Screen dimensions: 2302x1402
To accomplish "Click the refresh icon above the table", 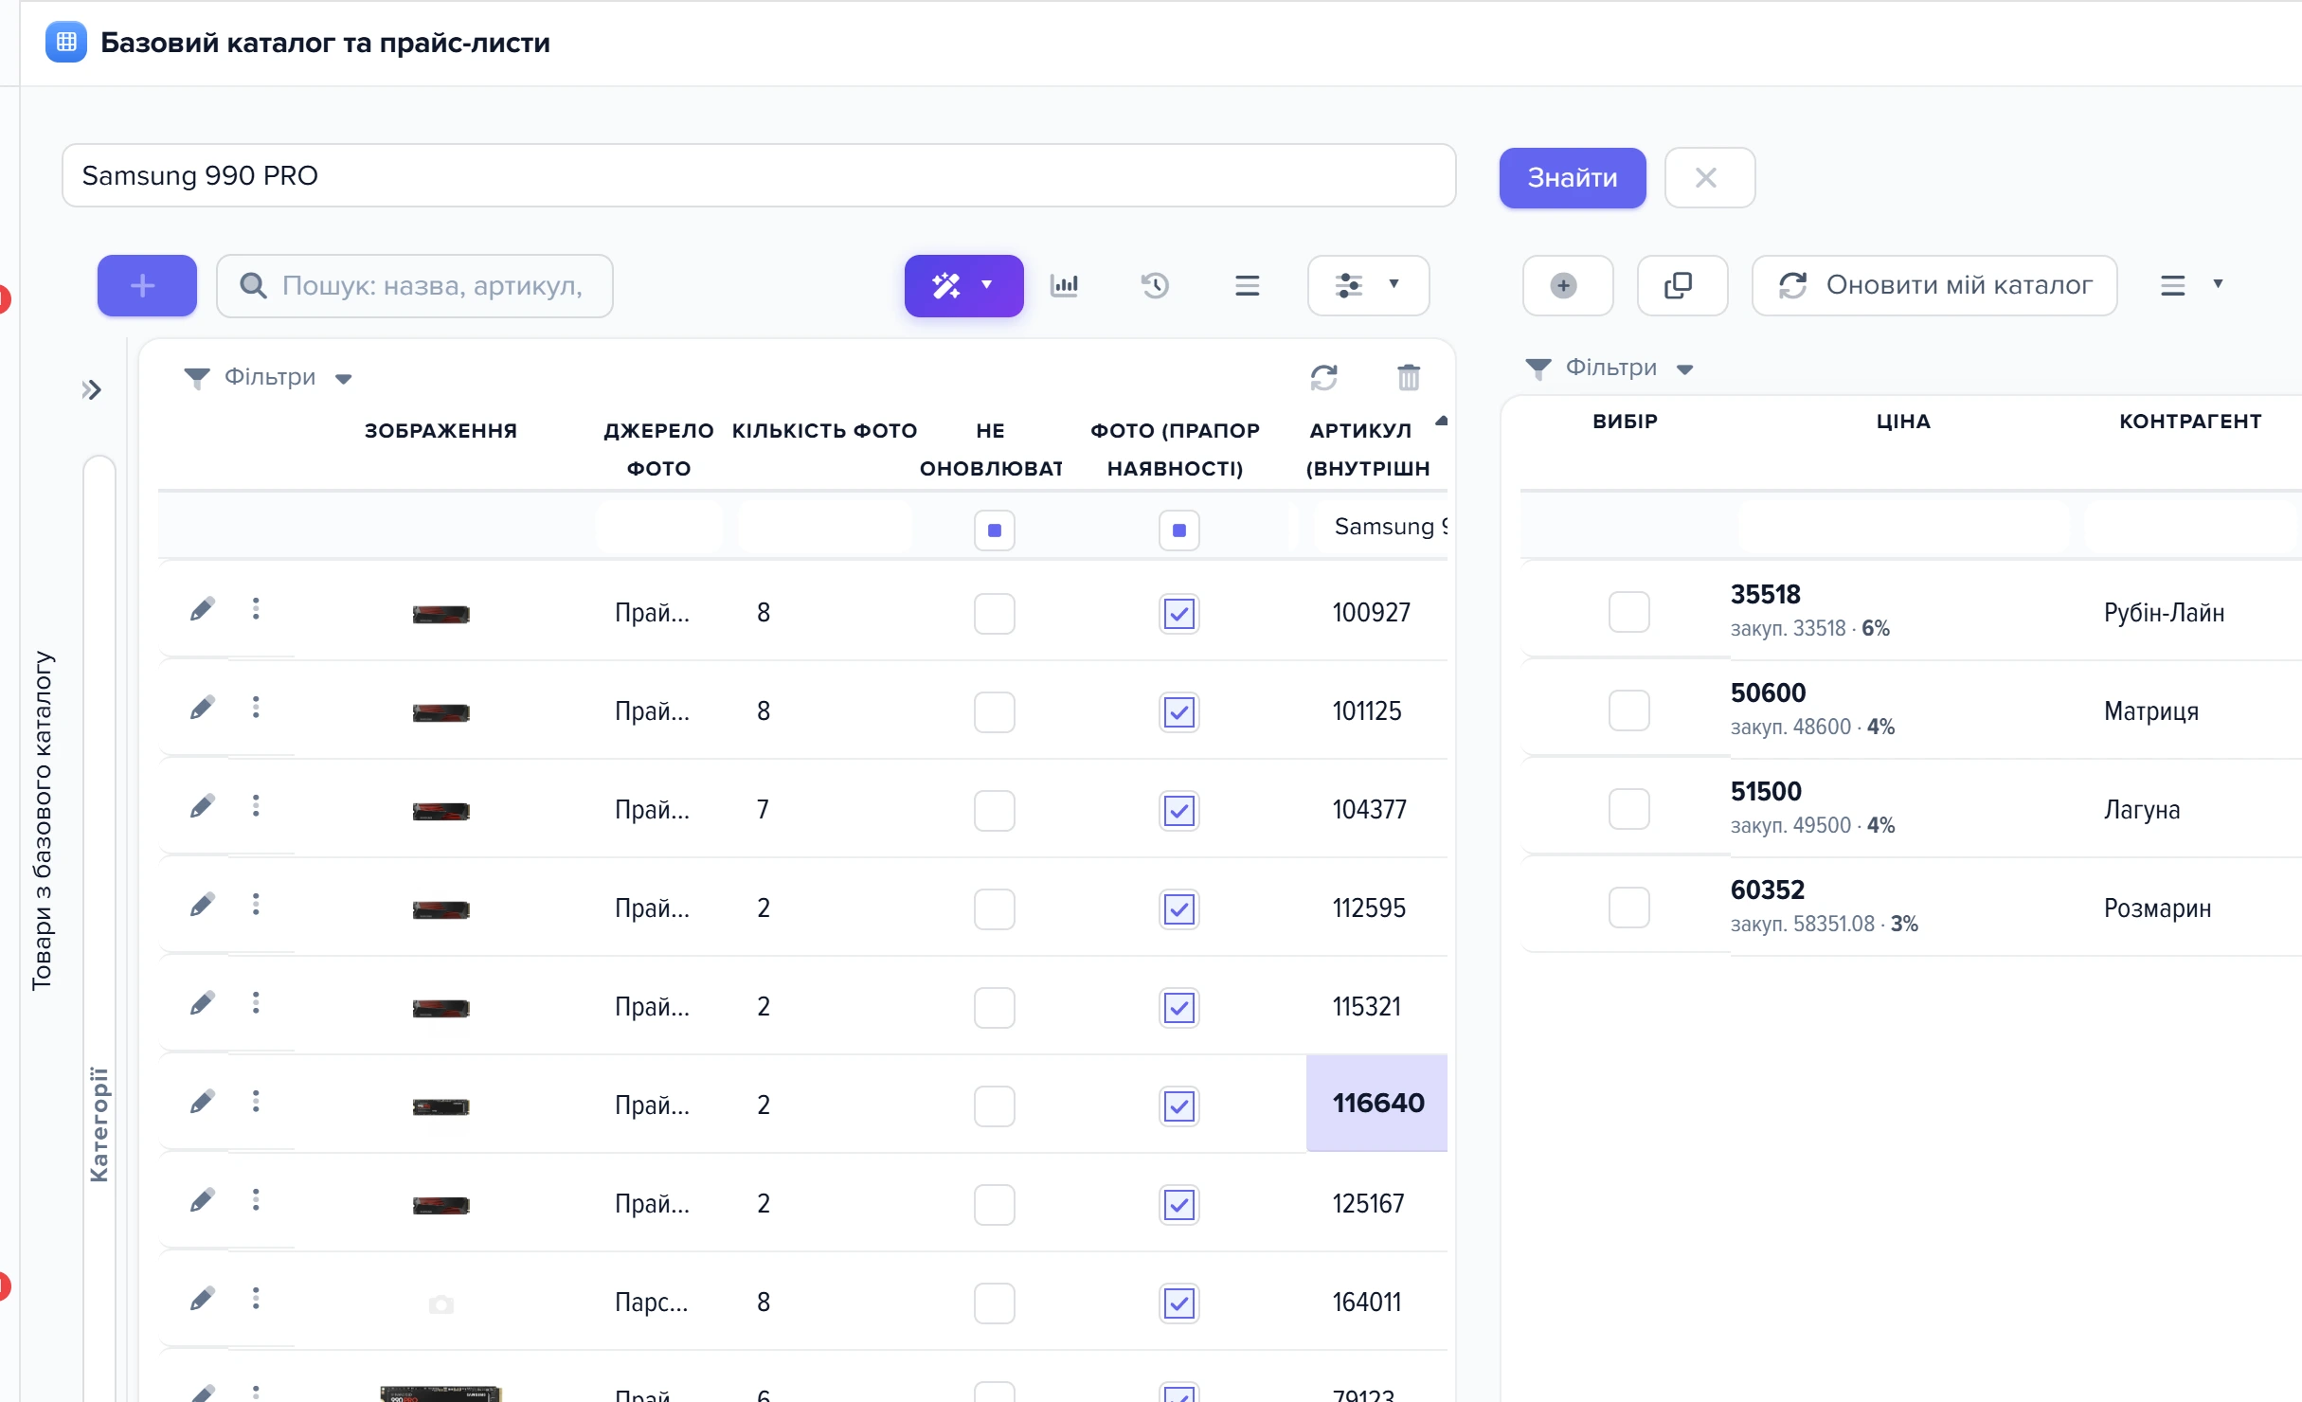I will coord(1323,377).
